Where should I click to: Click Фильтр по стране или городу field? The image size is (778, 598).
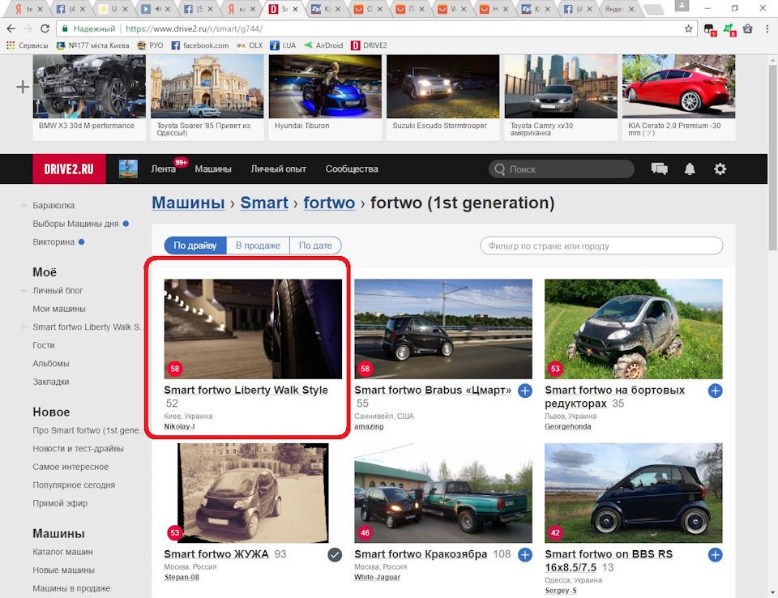(601, 246)
